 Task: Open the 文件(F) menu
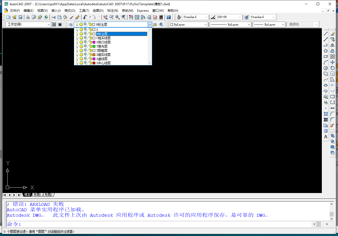pyautogui.click(x=15, y=11)
